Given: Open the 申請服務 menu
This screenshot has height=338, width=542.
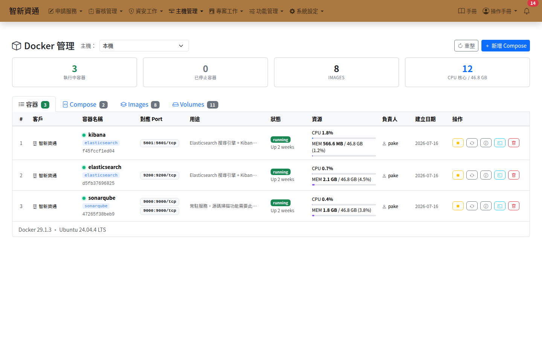Looking at the screenshot, I should pyautogui.click(x=65, y=11).
